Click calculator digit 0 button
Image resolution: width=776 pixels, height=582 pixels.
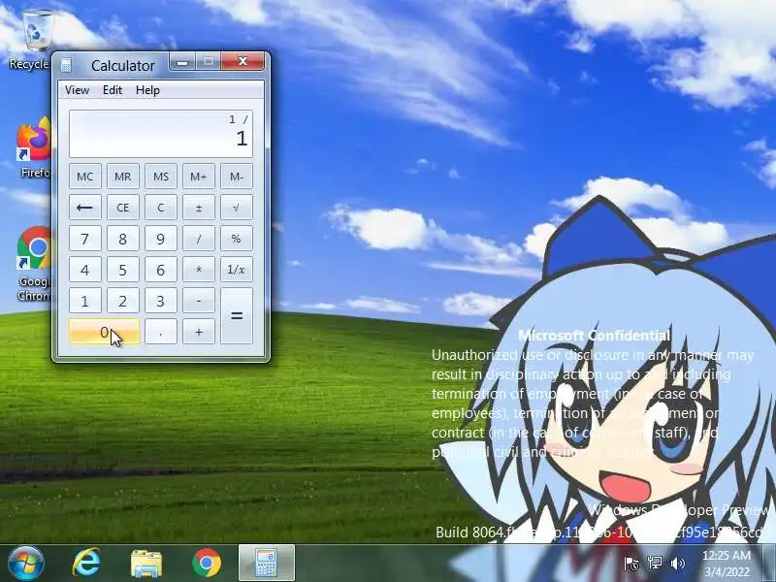point(104,332)
